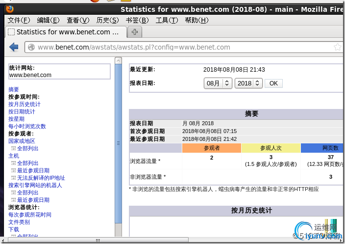Click the 摘要 section header
Screen dimensions: 345x244
251,114
